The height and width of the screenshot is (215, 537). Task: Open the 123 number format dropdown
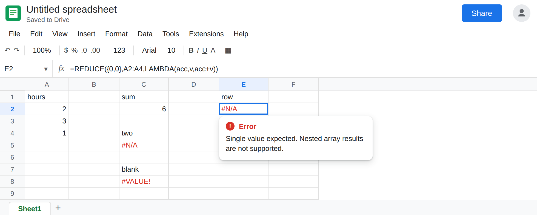click(119, 50)
